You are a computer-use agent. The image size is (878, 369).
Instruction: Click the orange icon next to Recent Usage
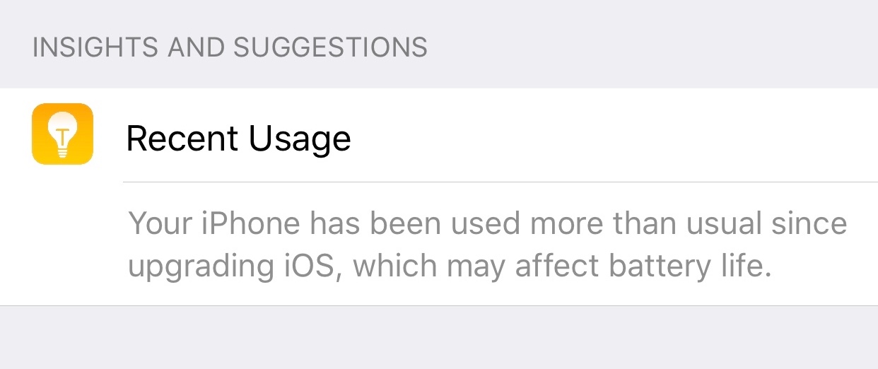[x=62, y=134]
